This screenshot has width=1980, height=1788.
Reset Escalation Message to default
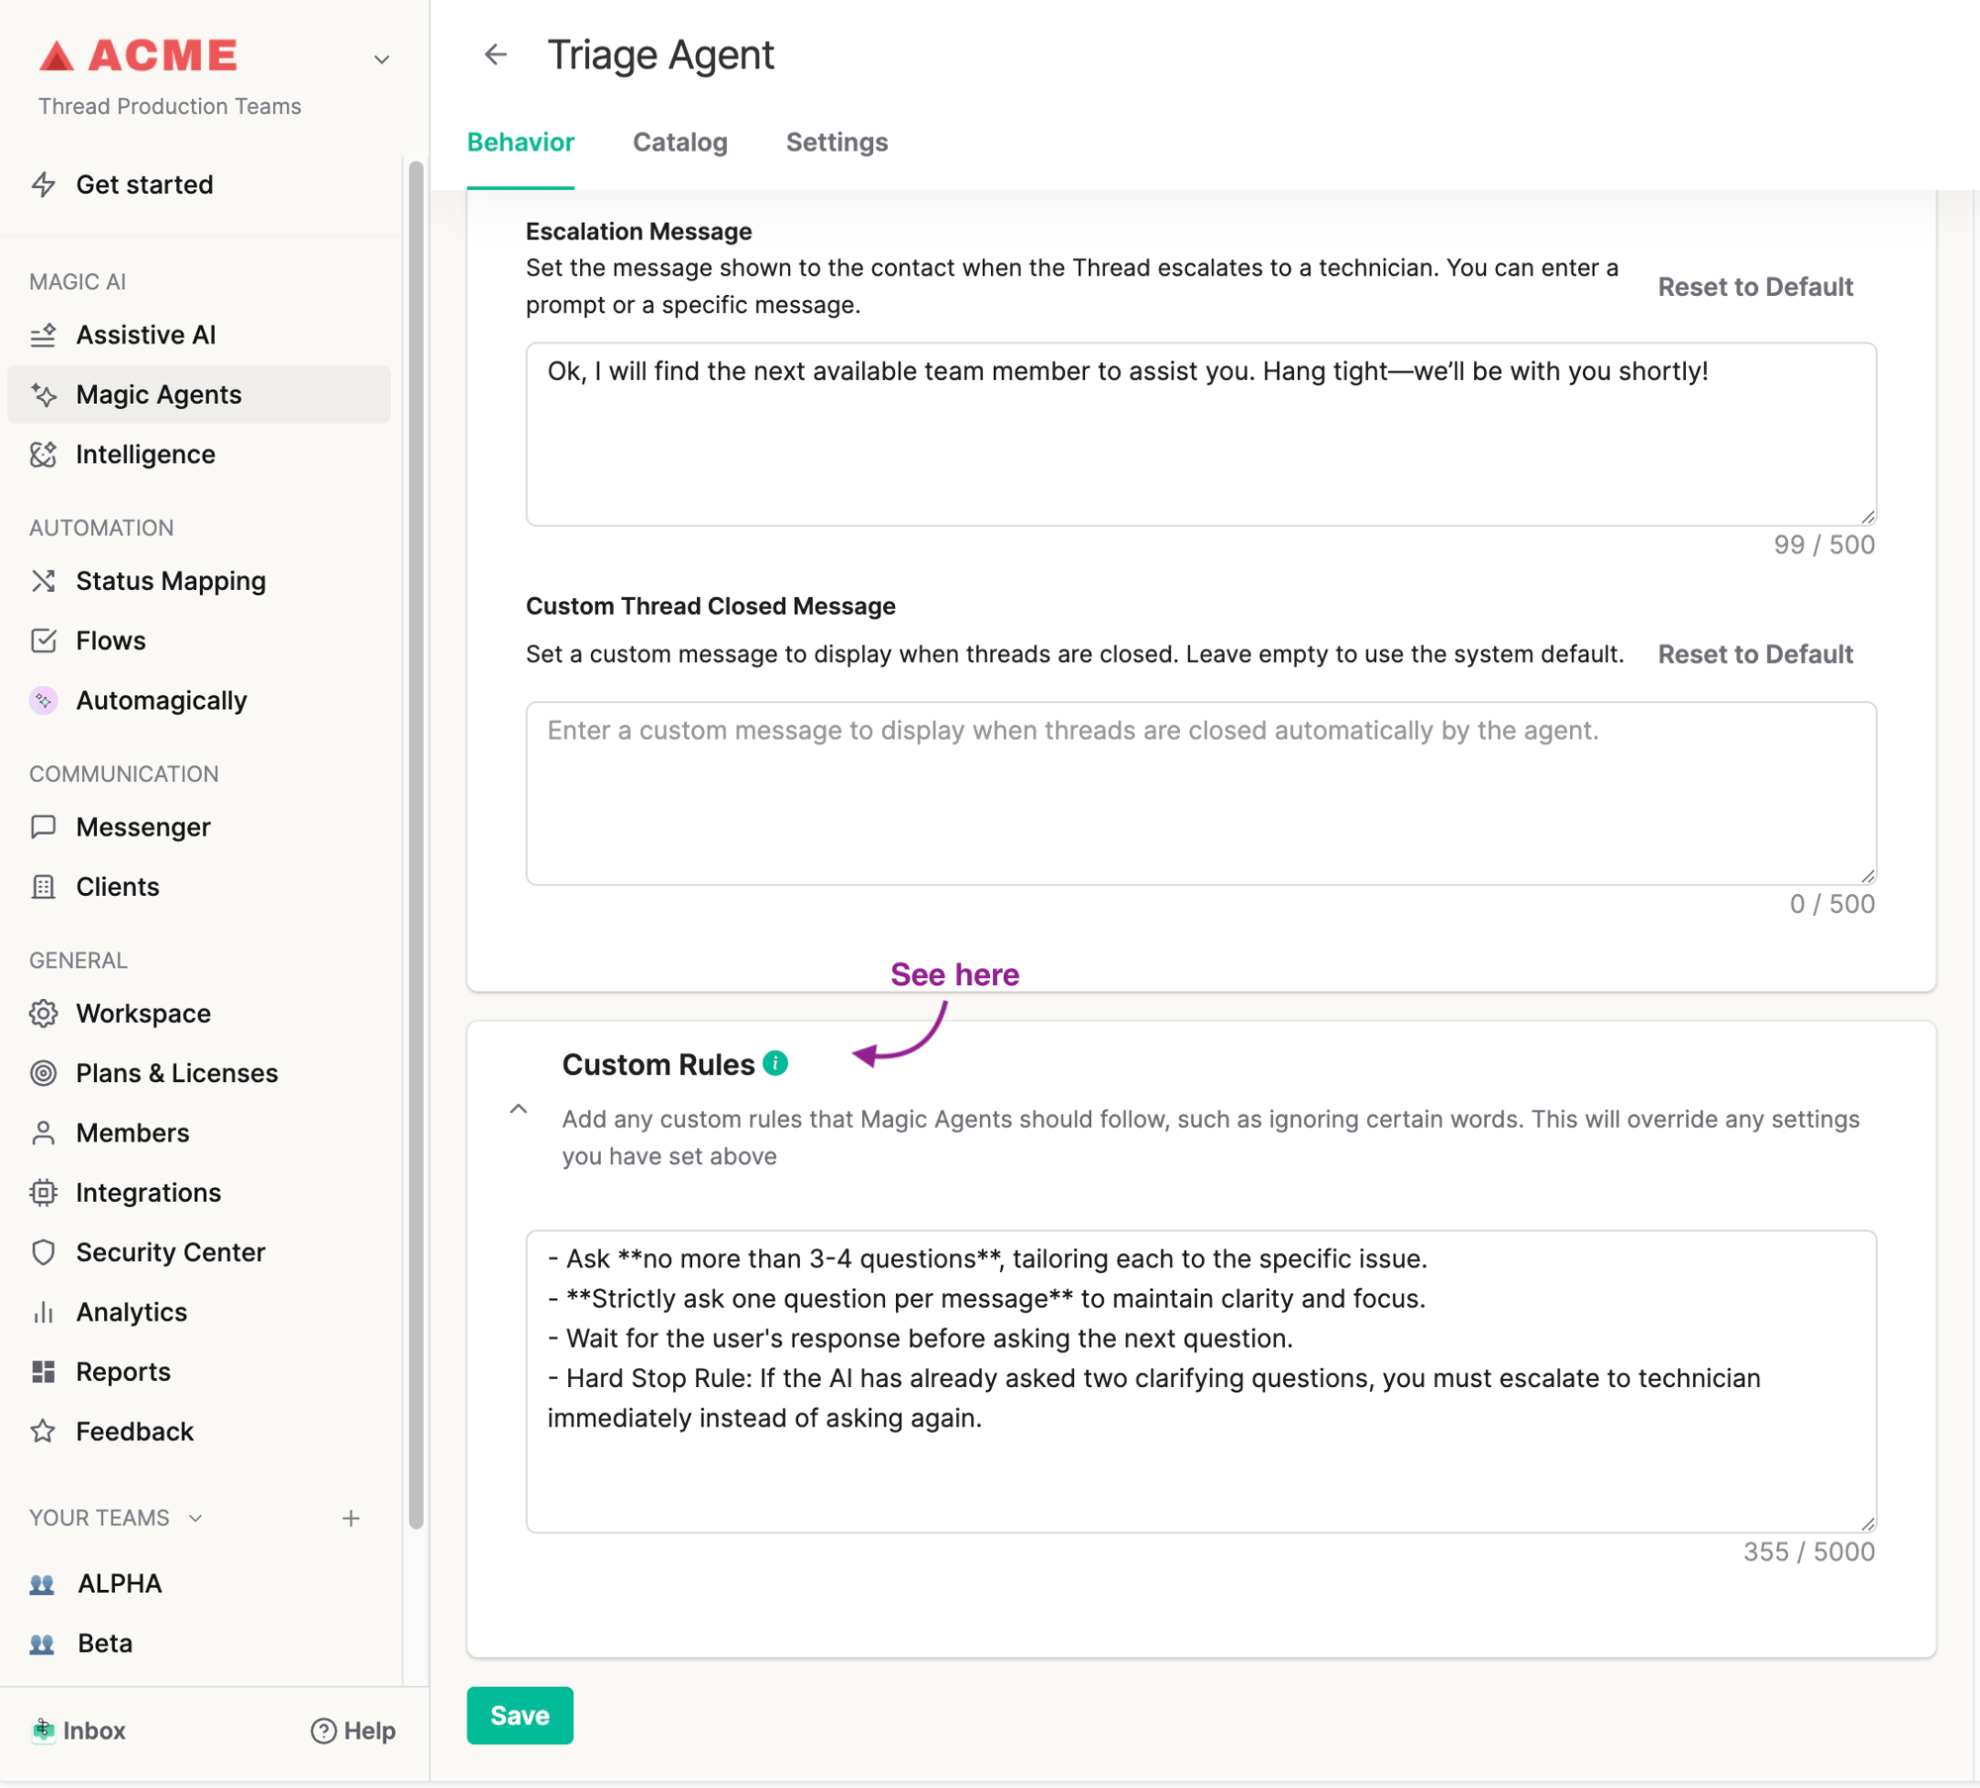1755,287
